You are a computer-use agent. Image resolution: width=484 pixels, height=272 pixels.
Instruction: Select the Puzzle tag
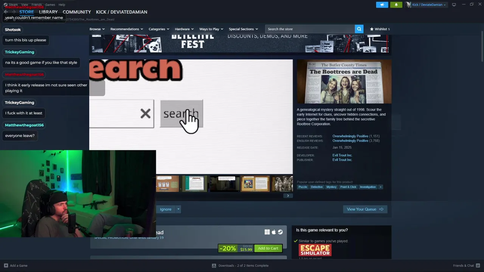(x=303, y=187)
